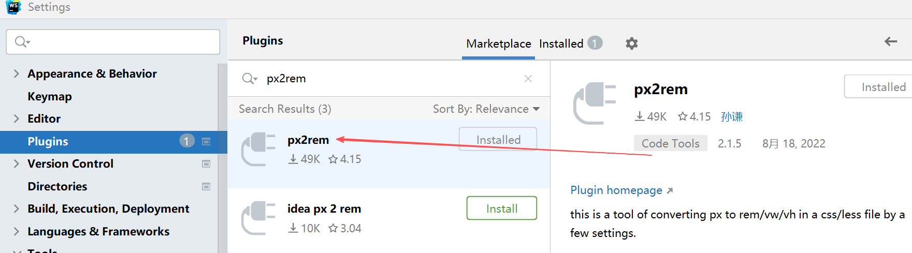The height and width of the screenshot is (253, 912).
Task: Switch to the Marketplace tab
Action: click(498, 43)
